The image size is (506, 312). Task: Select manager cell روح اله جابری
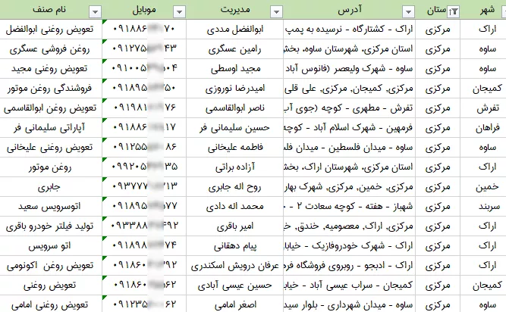coord(234,187)
